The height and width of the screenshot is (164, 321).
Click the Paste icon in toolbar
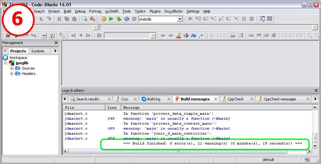pyautogui.click(x=75, y=19)
